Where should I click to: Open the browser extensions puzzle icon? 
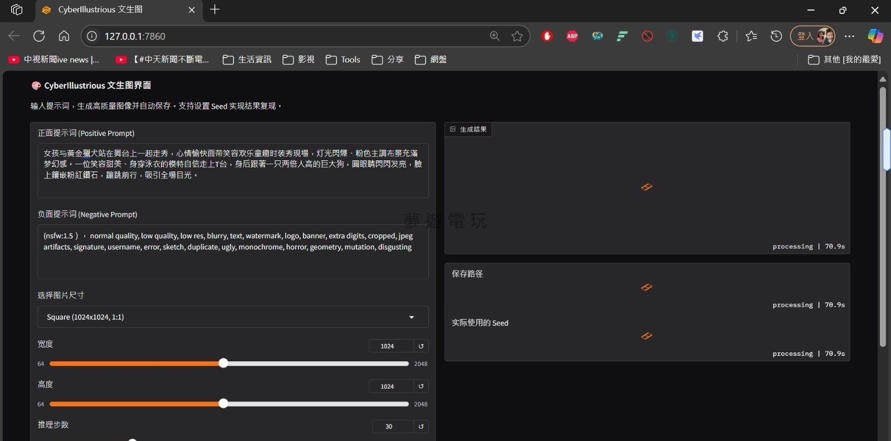(x=722, y=36)
